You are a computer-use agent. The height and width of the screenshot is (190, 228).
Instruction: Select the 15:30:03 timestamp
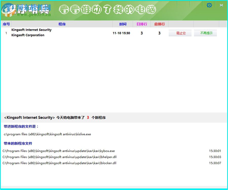pos(215,157)
